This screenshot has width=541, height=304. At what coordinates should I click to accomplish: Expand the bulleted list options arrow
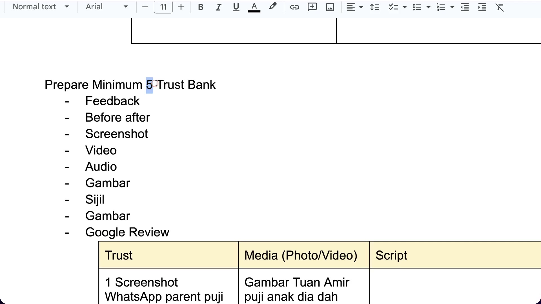(x=429, y=7)
